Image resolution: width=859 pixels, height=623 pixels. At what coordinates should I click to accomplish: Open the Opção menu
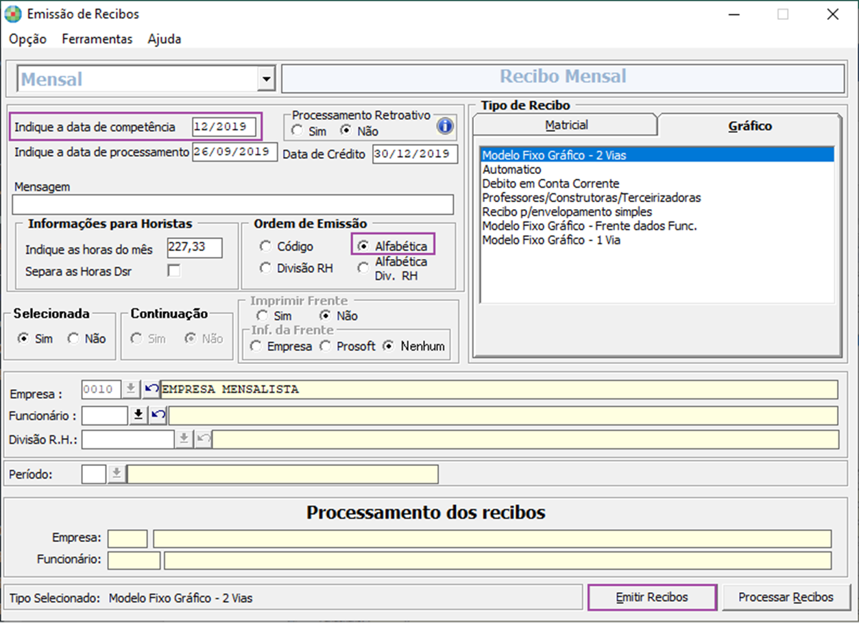click(28, 39)
